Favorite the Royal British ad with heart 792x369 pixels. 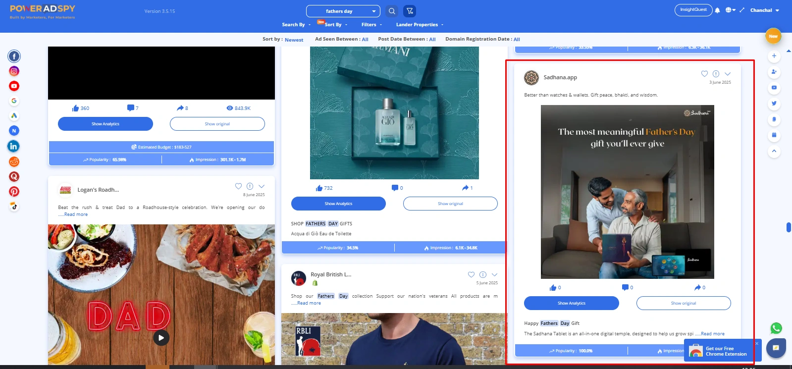coord(471,274)
